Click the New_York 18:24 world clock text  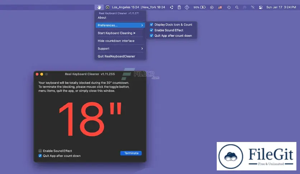154,7
